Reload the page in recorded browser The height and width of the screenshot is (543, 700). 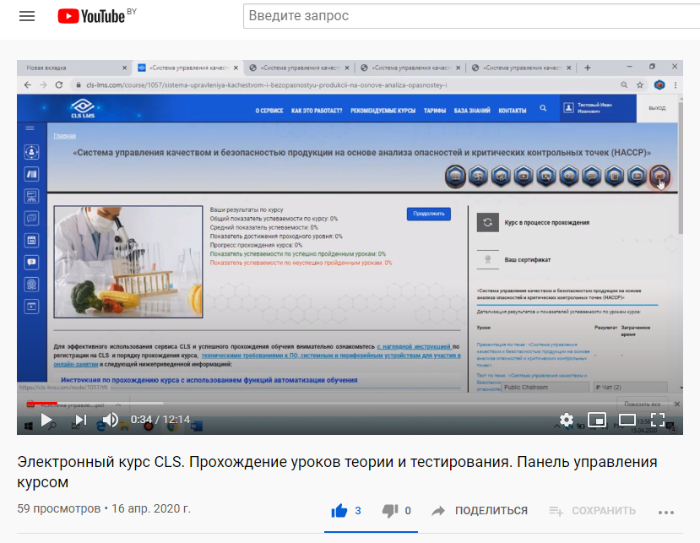pyautogui.click(x=59, y=84)
